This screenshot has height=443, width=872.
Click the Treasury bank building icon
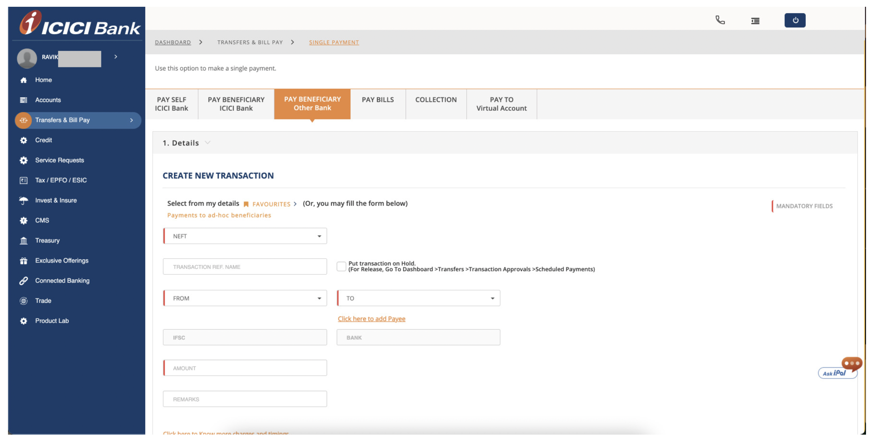pos(24,241)
